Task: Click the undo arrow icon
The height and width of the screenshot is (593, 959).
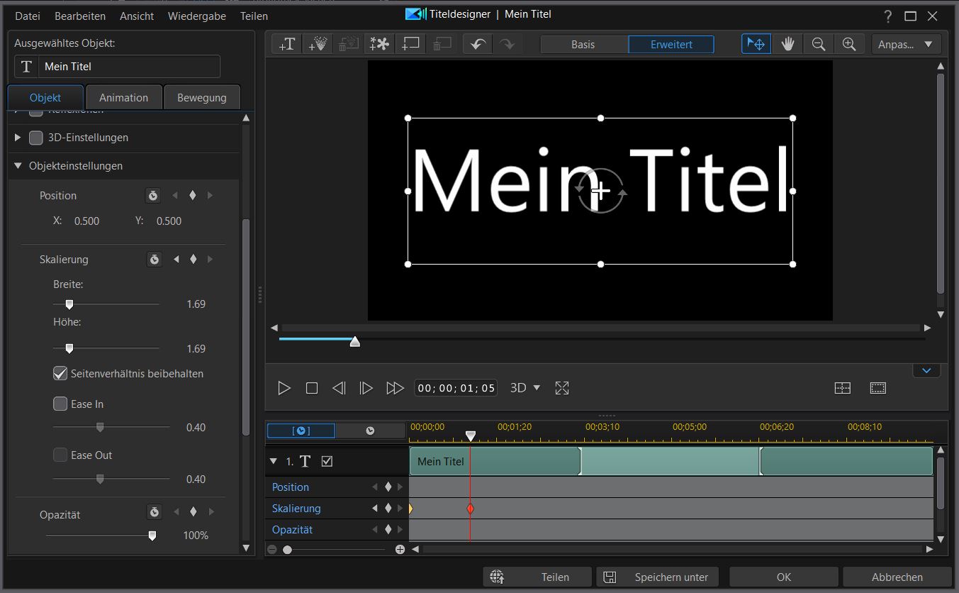Action: pos(478,44)
